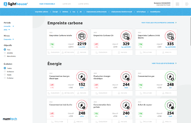191x123 pixels.
Task: Click the Empreinte Carbone CA CO2 icon
Action: point(126,36)
